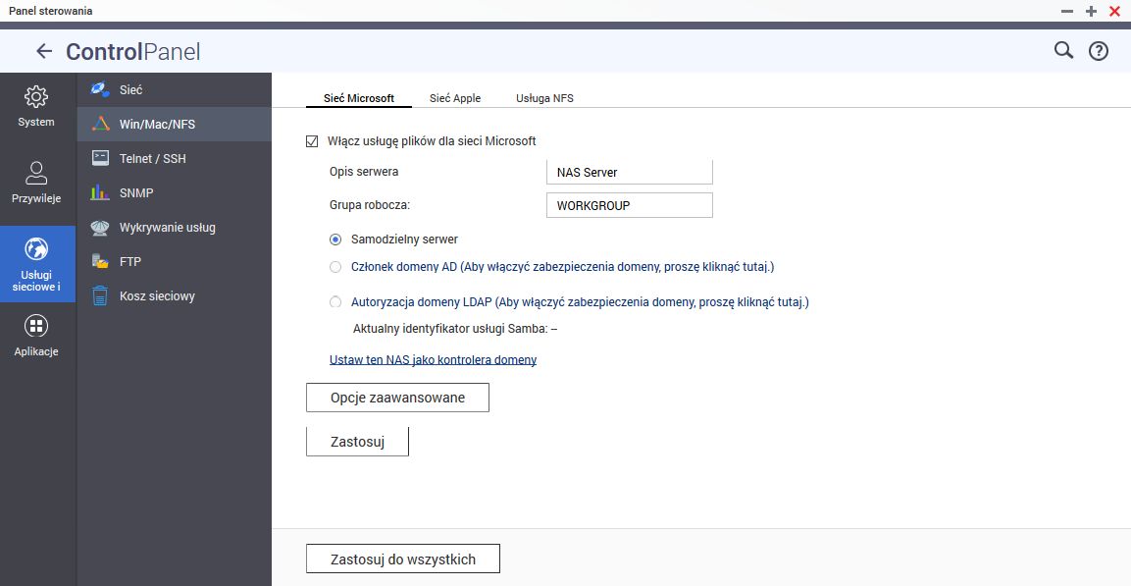Open the search magnifier icon
This screenshot has width=1131, height=586.
click(1063, 50)
